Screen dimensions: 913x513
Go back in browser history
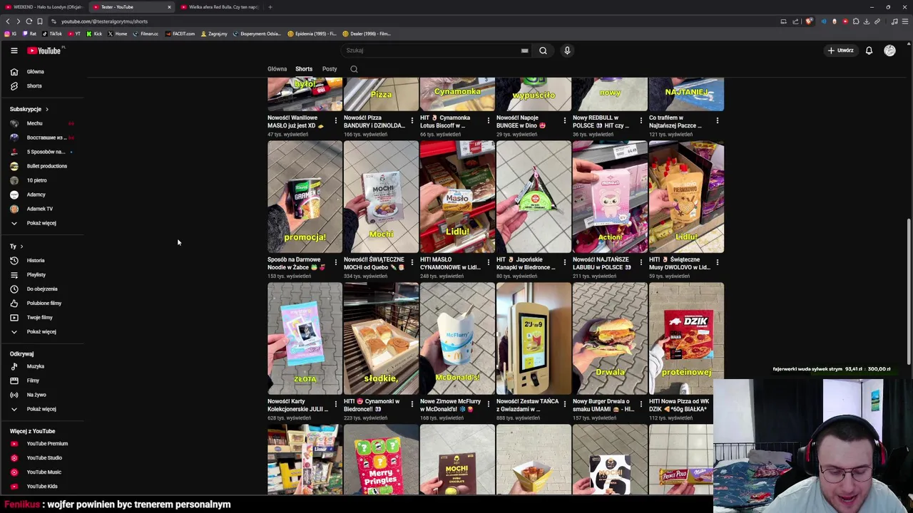[8, 21]
